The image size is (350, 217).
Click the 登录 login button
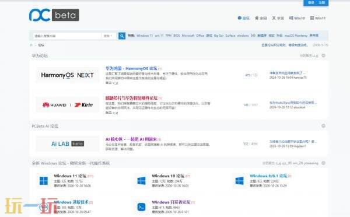click(311, 3)
